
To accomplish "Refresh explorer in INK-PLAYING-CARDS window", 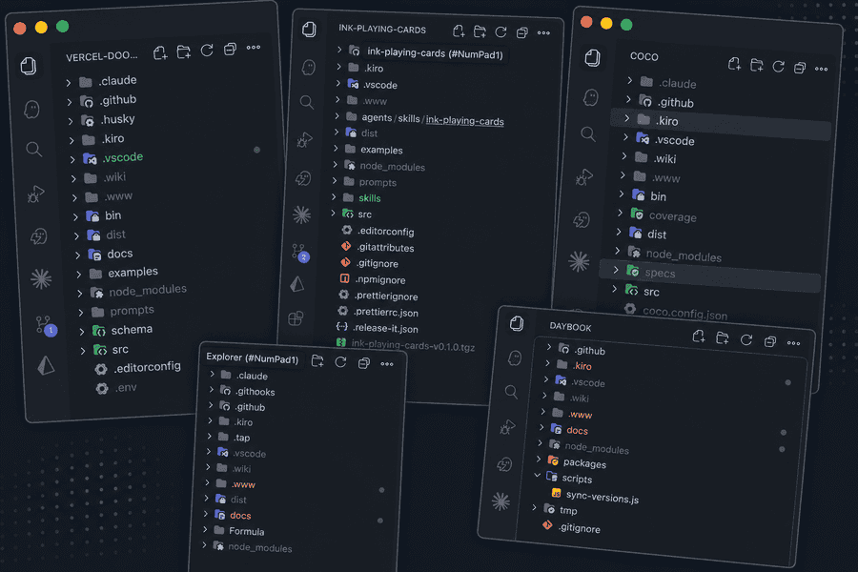I will tap(500, 32).
